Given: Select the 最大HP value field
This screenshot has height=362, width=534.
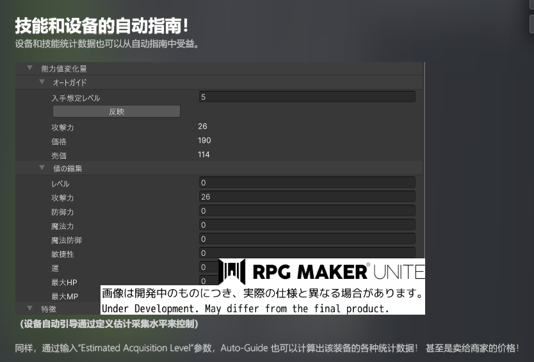Looking at the screenshot, I should [x=209, y=281].
